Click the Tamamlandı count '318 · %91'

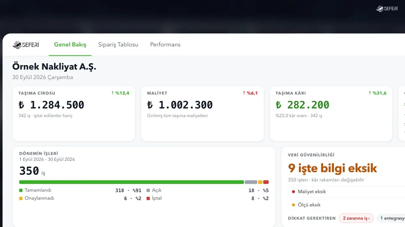[x=128, y=190]
